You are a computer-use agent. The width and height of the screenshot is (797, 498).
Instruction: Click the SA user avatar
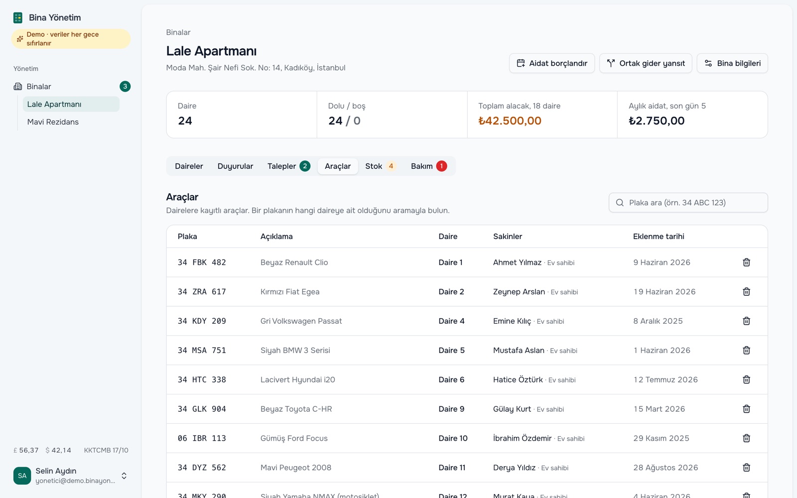click(22, 476)
